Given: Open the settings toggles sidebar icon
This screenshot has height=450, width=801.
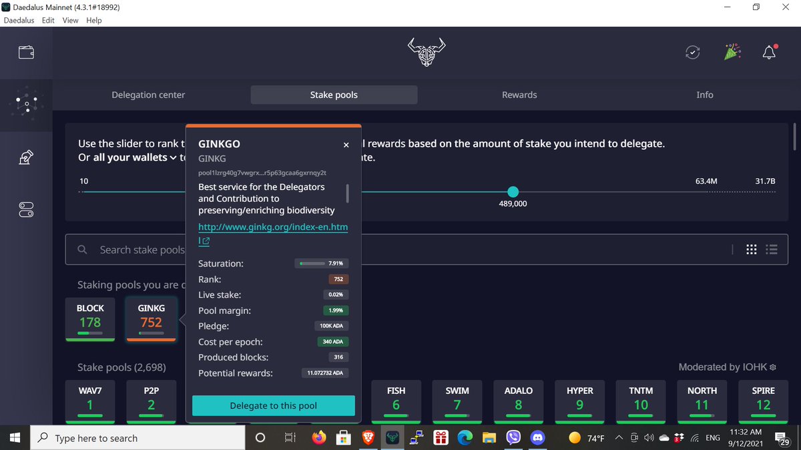Looking at the screenshot, I should 26,210.
